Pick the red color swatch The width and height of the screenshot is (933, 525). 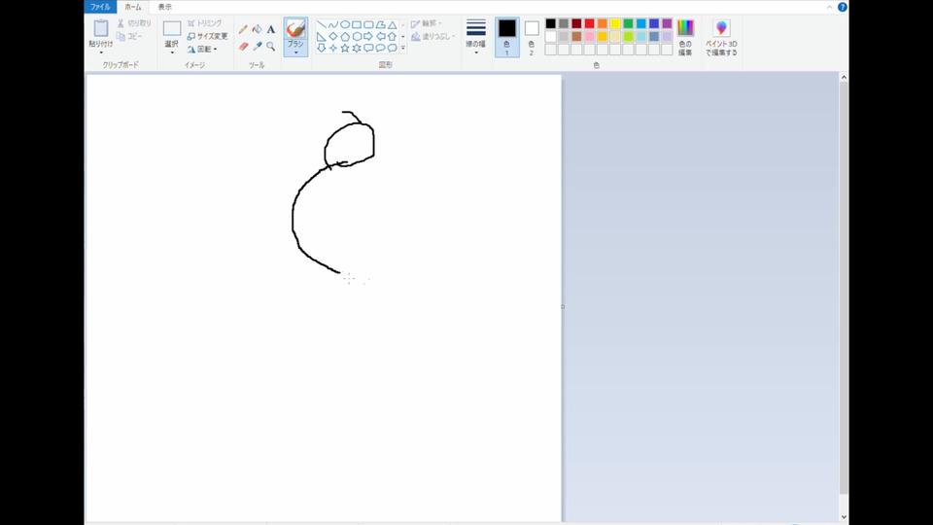pos(589,23)
